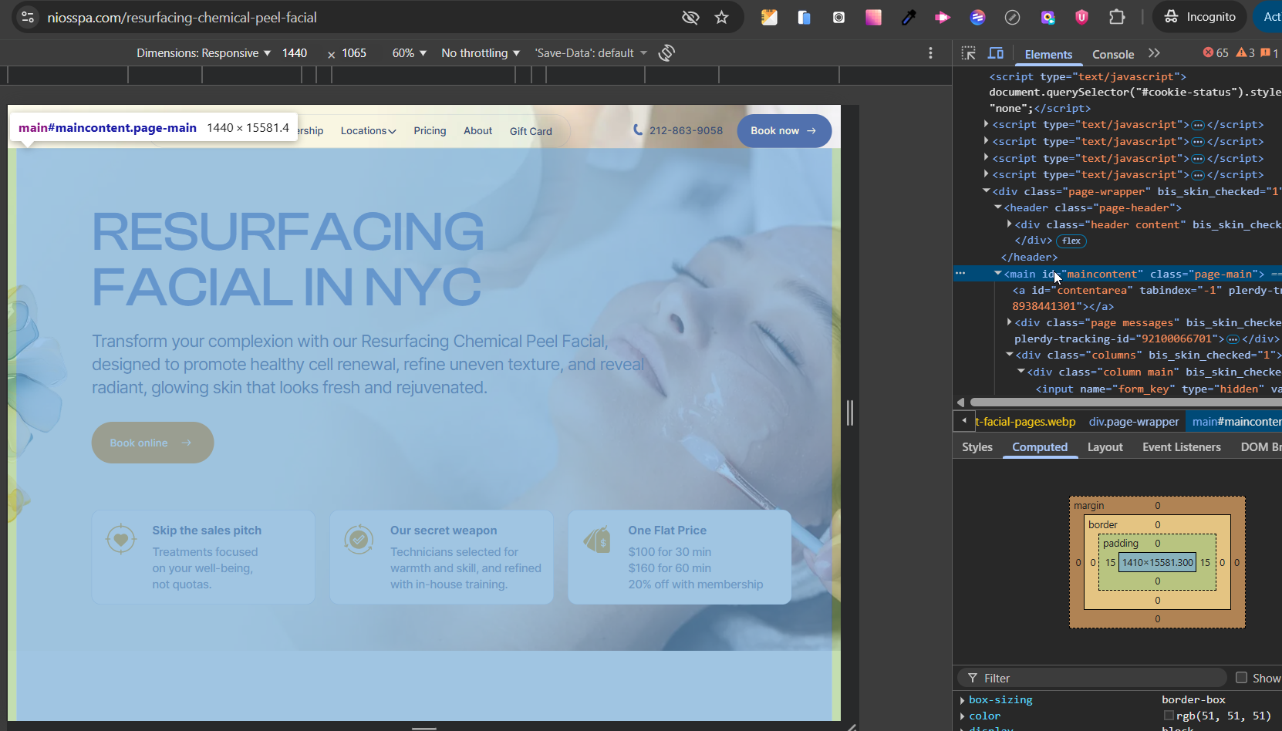Open the No throttling dropdown
1282x731 pixels.
tap(481, 53)
